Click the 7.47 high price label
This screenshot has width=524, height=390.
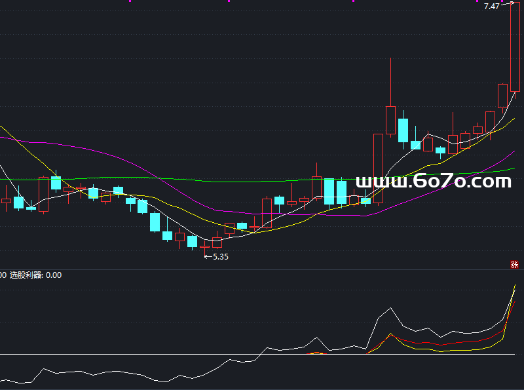click(491, 7)
